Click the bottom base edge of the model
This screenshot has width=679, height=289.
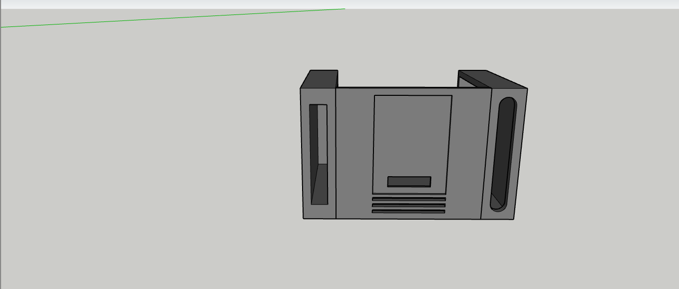399,220
